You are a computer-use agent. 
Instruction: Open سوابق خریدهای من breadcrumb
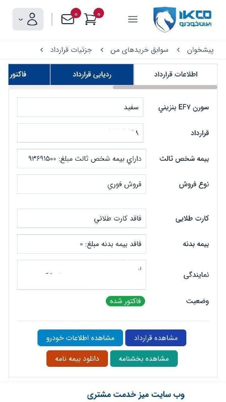tap(140, 50)
